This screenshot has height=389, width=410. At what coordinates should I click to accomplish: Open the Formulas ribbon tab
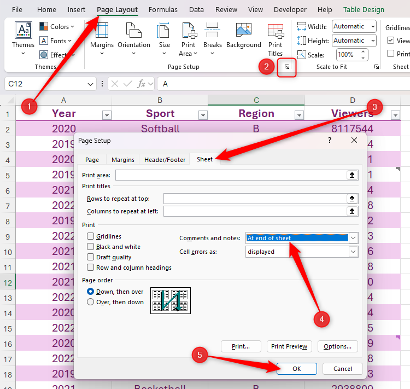[x=163, y=10]
